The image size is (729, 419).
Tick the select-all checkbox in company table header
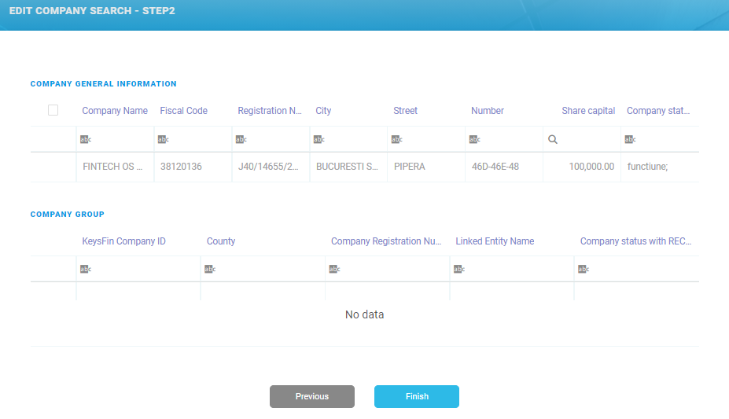(53, 110)
